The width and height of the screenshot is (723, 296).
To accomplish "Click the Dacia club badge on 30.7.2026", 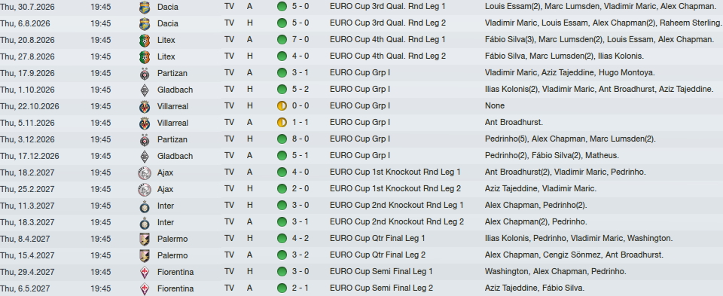I will pos(145,7).
